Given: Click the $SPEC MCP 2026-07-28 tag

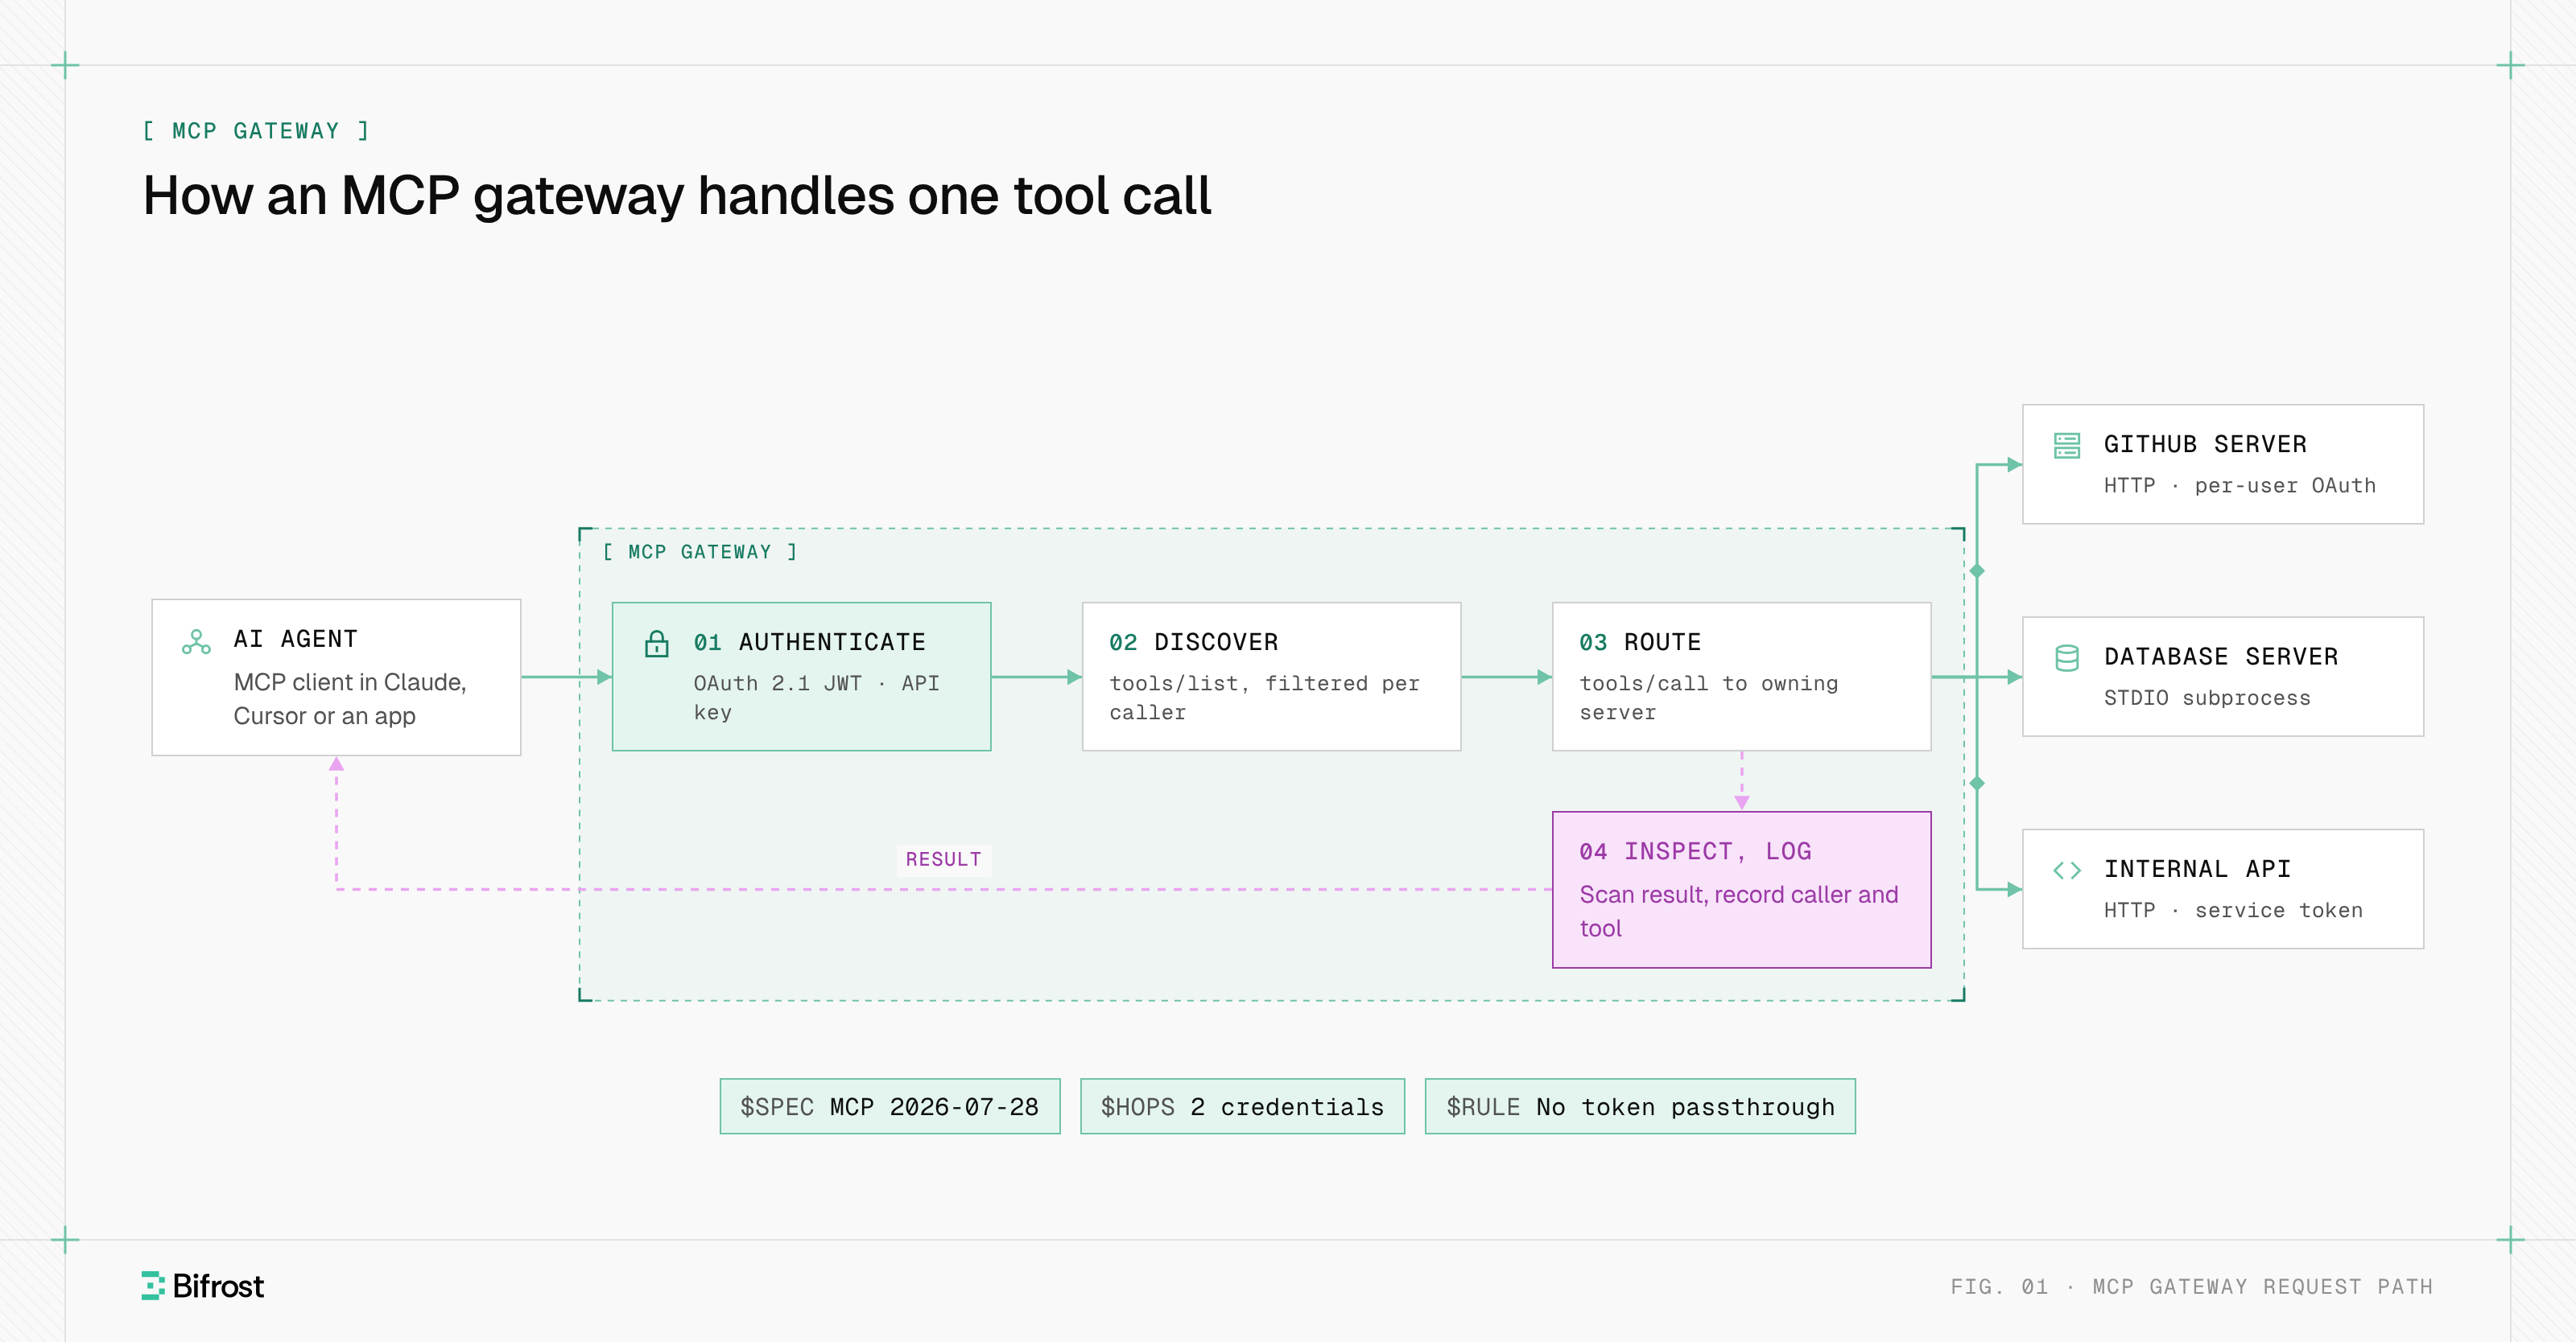Looking at the screenshot, I should 889,1106.
